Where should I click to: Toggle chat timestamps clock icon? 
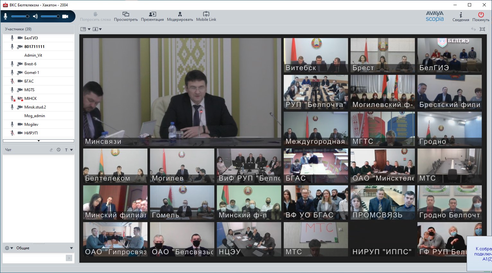click(x=59, y=150)
